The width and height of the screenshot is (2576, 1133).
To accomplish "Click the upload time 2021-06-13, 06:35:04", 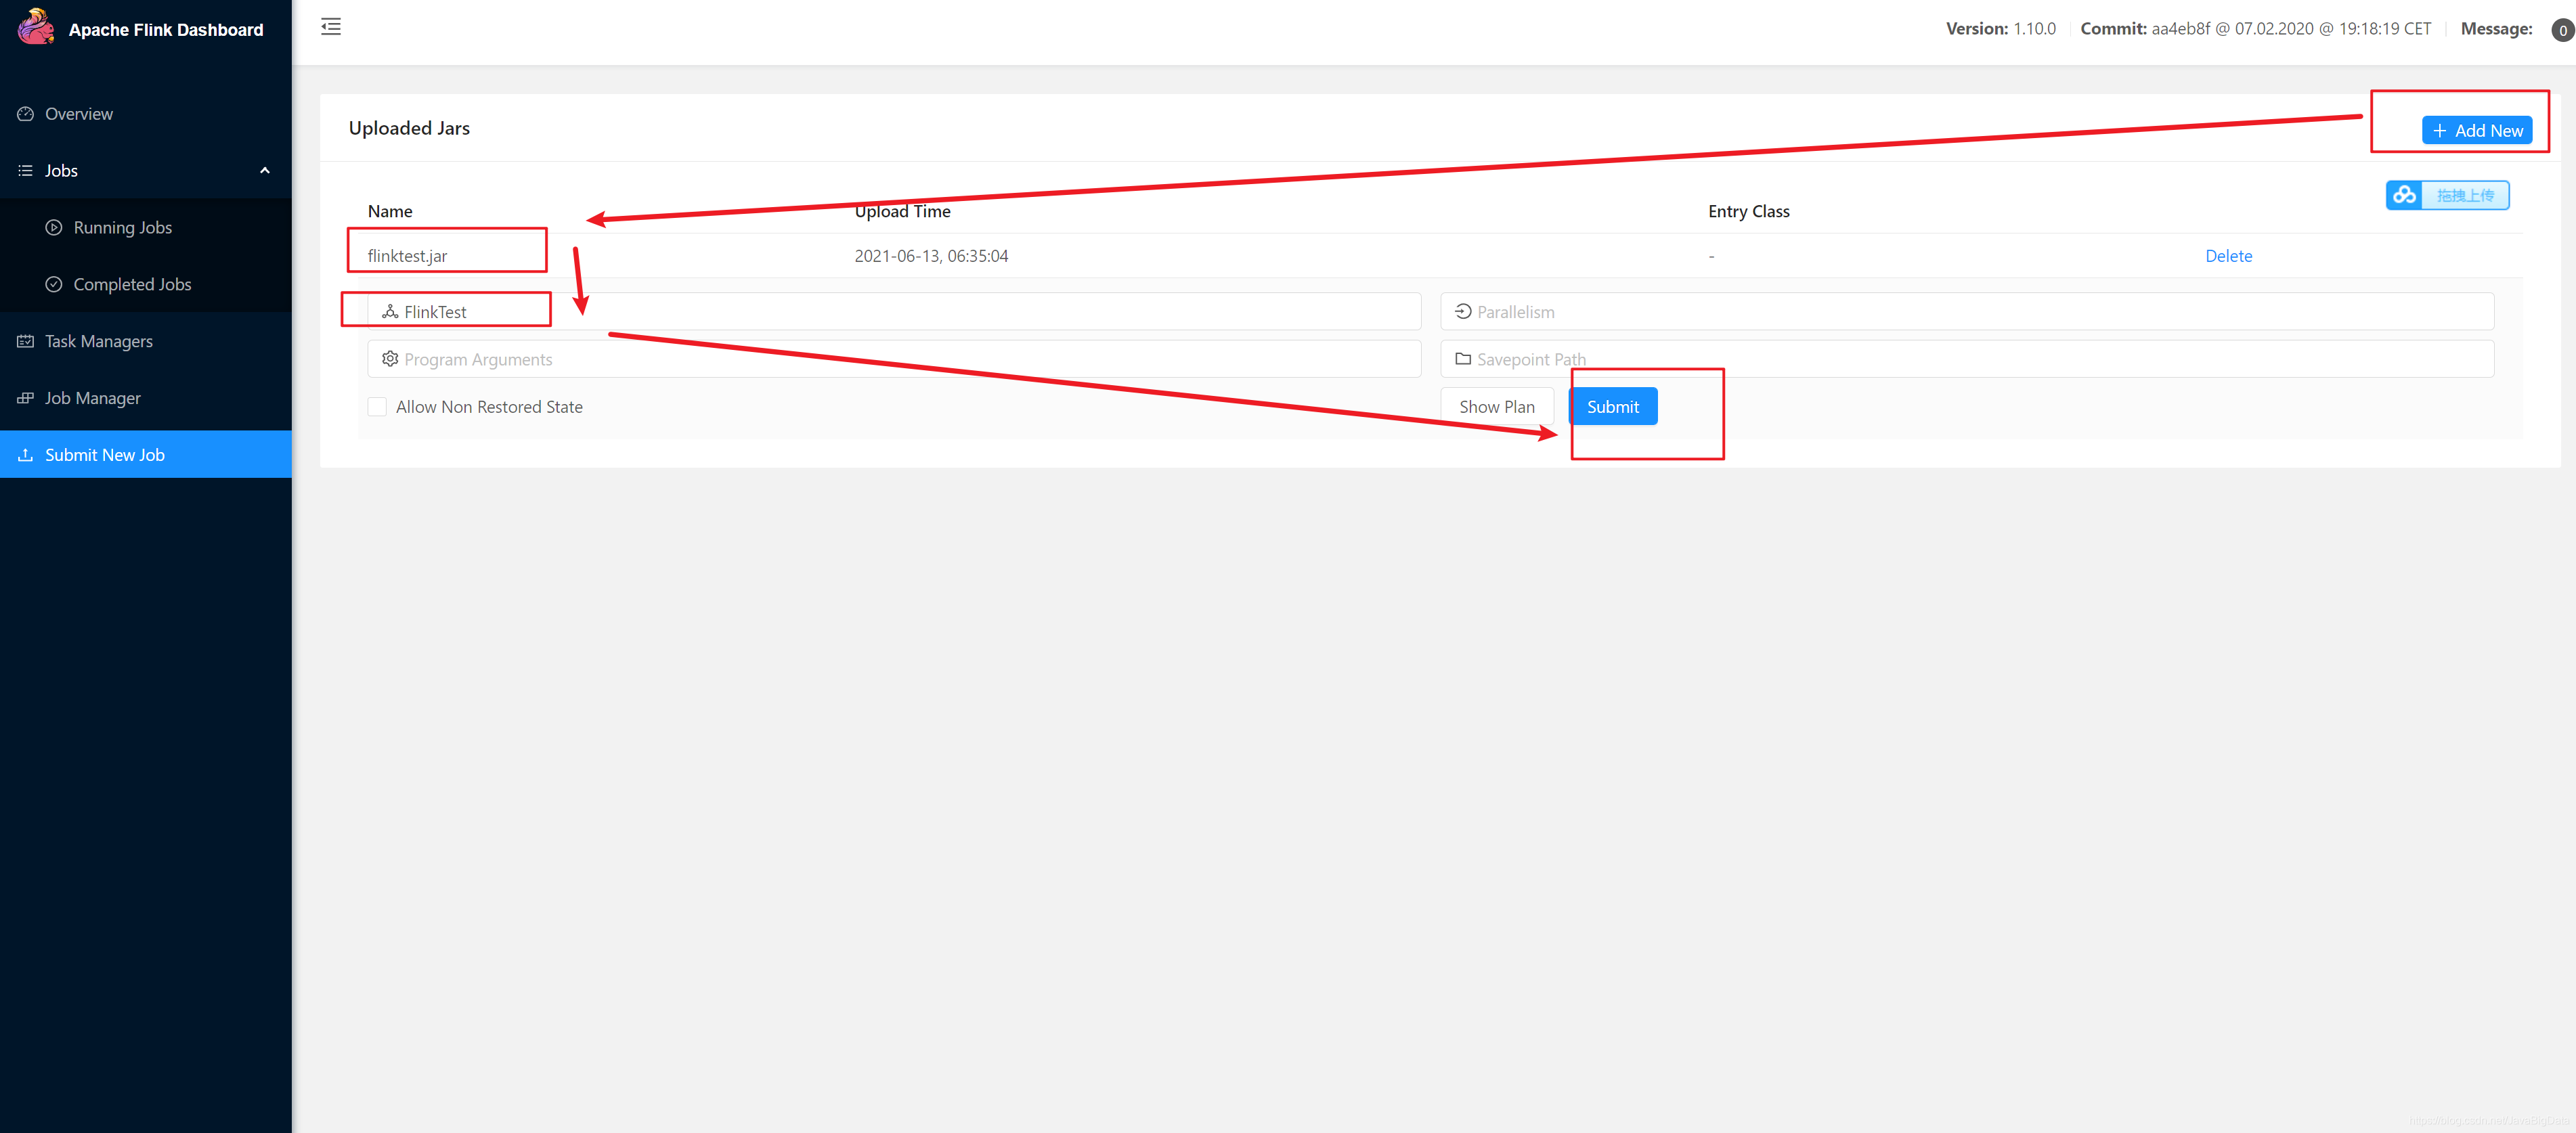I will [x=931, y=256].
